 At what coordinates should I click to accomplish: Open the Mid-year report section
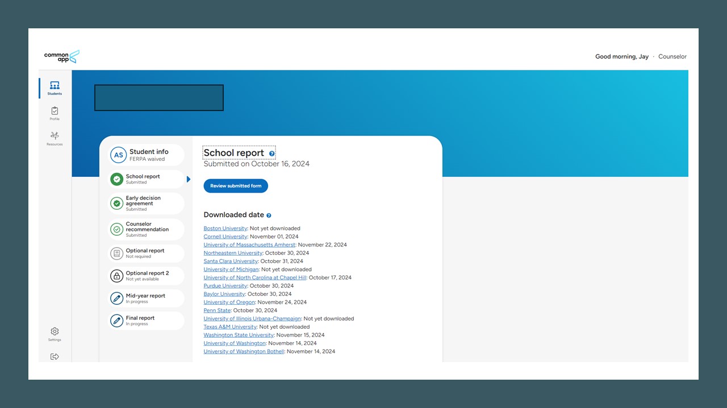pos(147,298)
